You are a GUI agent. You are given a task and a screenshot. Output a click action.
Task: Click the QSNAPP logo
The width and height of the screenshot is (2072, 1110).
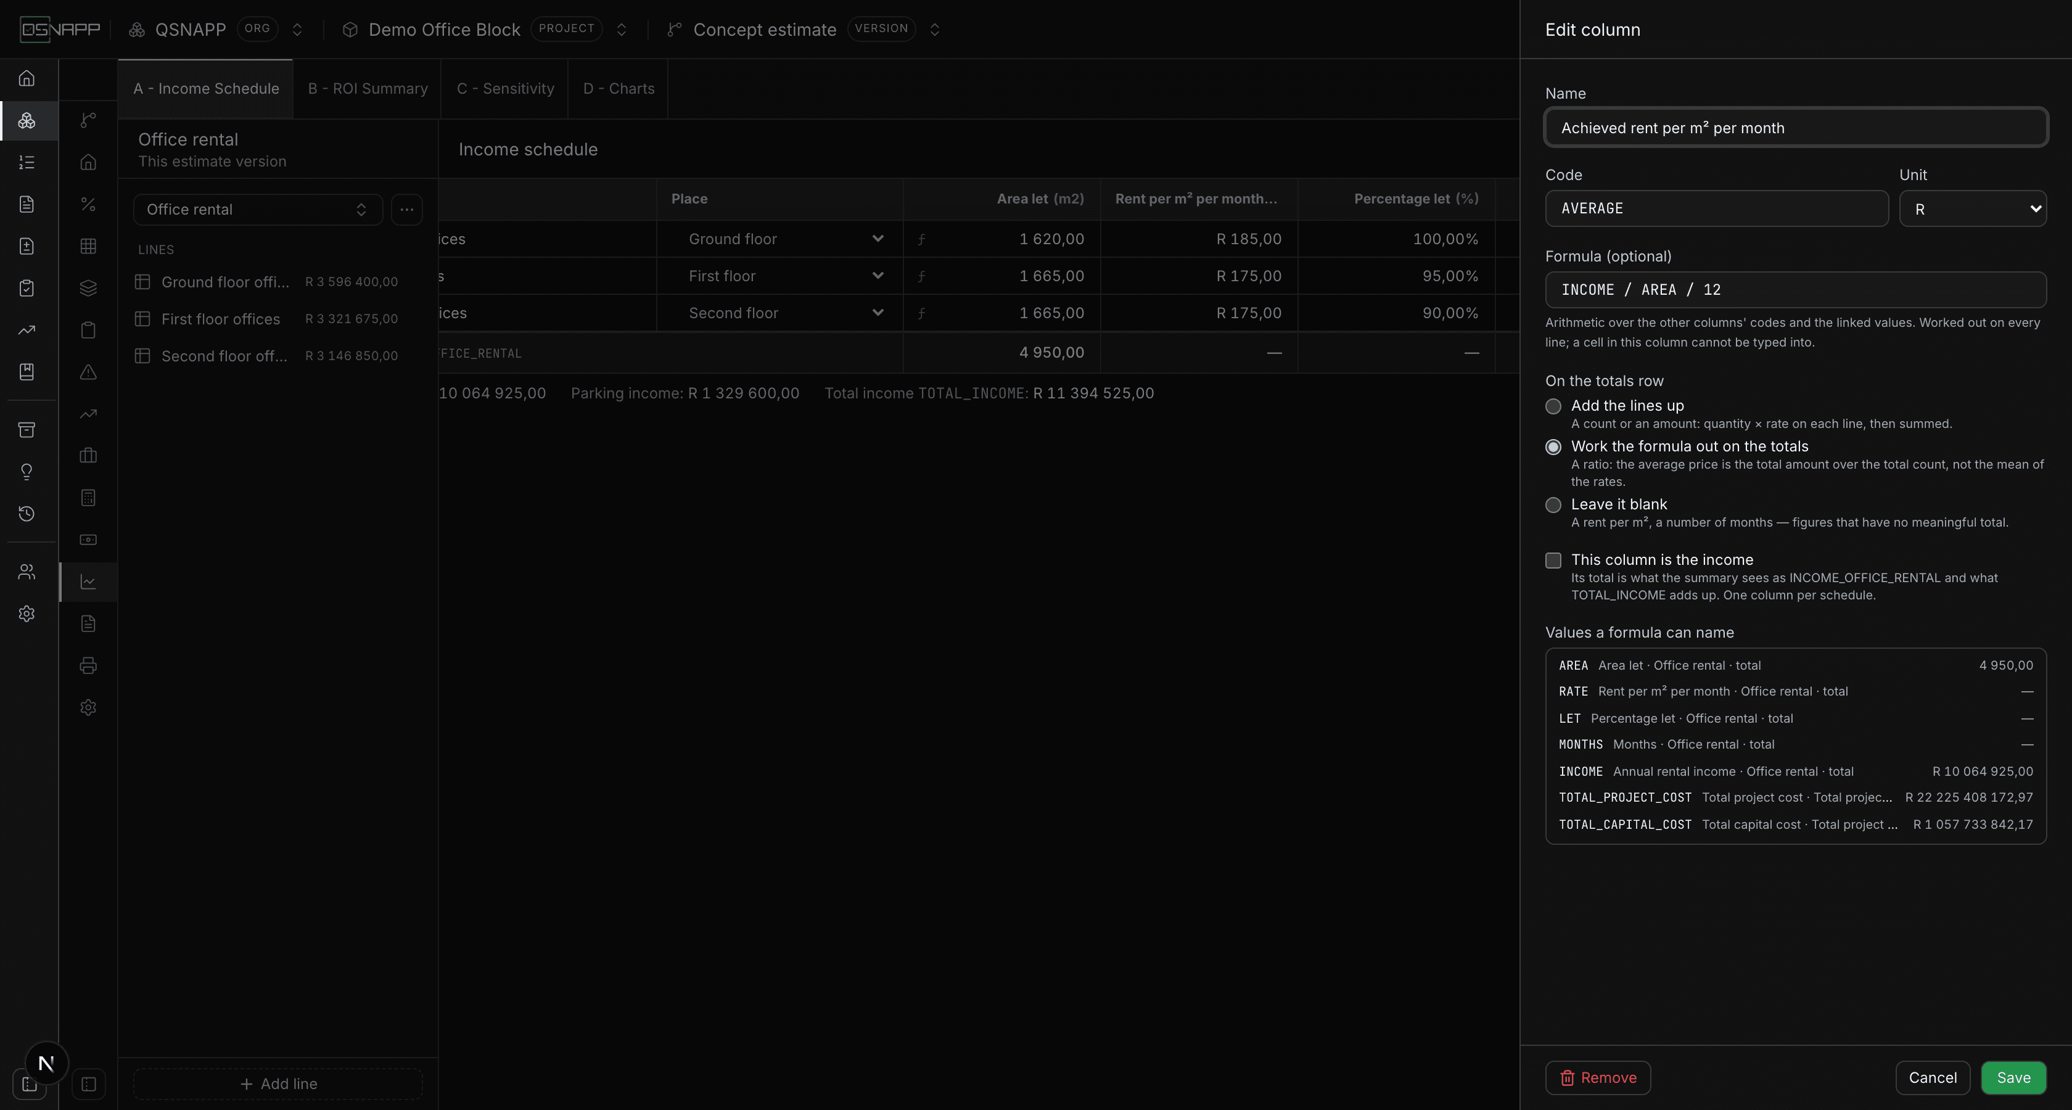[x=60, y=30]
